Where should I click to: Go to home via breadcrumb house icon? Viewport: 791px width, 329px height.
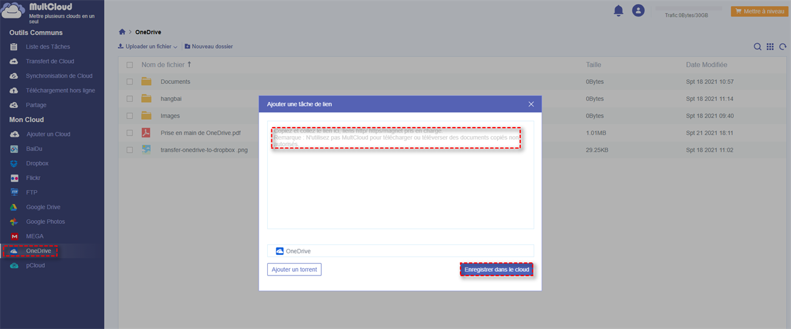tap(122, 32)
